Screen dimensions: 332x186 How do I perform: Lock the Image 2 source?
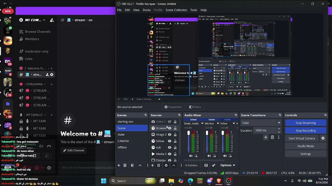coord(175,135)
